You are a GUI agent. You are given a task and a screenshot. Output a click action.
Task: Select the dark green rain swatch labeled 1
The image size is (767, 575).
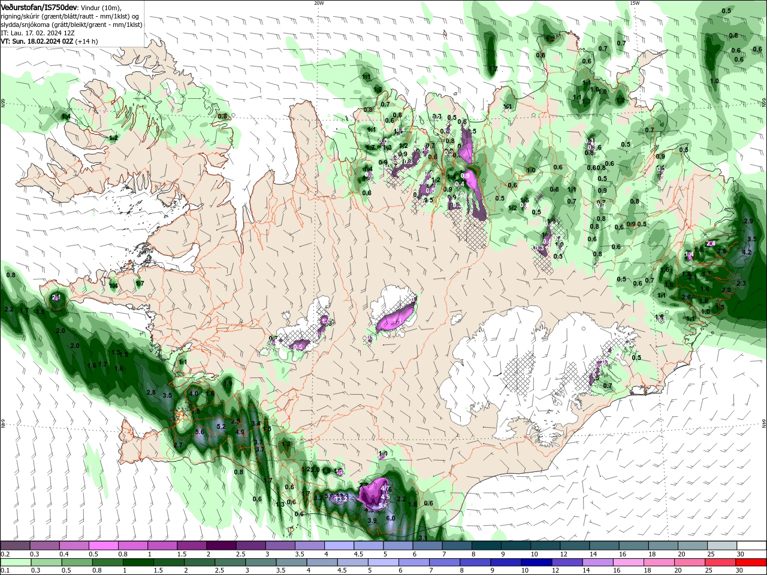[x=138, y=562]
